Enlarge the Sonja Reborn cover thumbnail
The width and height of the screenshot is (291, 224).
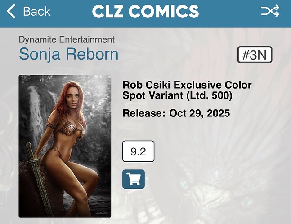(x=65, y=146)
